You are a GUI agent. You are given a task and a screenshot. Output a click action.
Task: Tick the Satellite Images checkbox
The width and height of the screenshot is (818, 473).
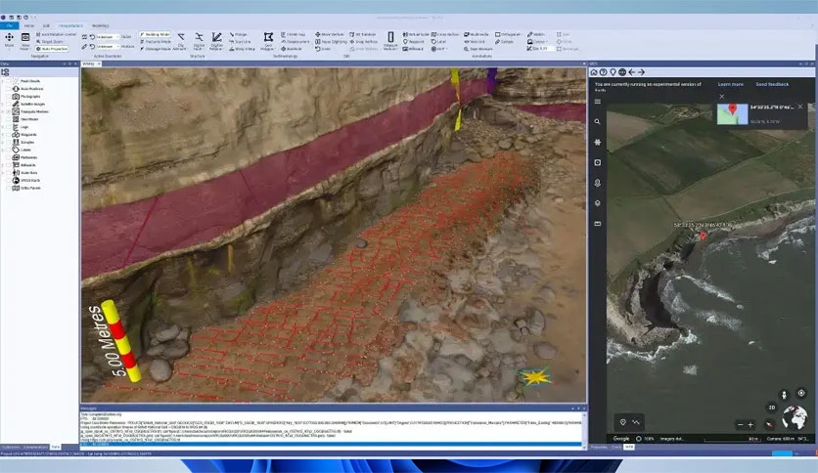pyautogui.click(x=8, y=105)
